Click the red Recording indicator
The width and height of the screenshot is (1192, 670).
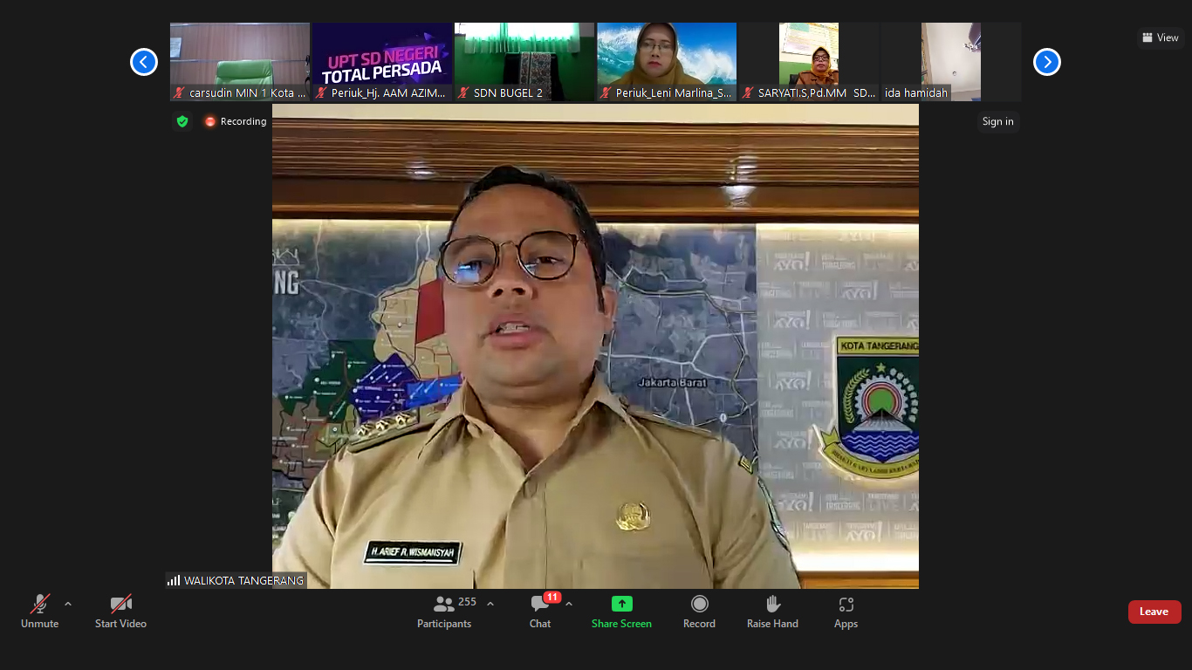(236, 121)
